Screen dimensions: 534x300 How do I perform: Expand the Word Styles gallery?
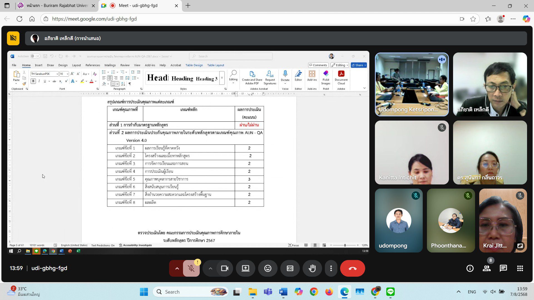point(222,78)
